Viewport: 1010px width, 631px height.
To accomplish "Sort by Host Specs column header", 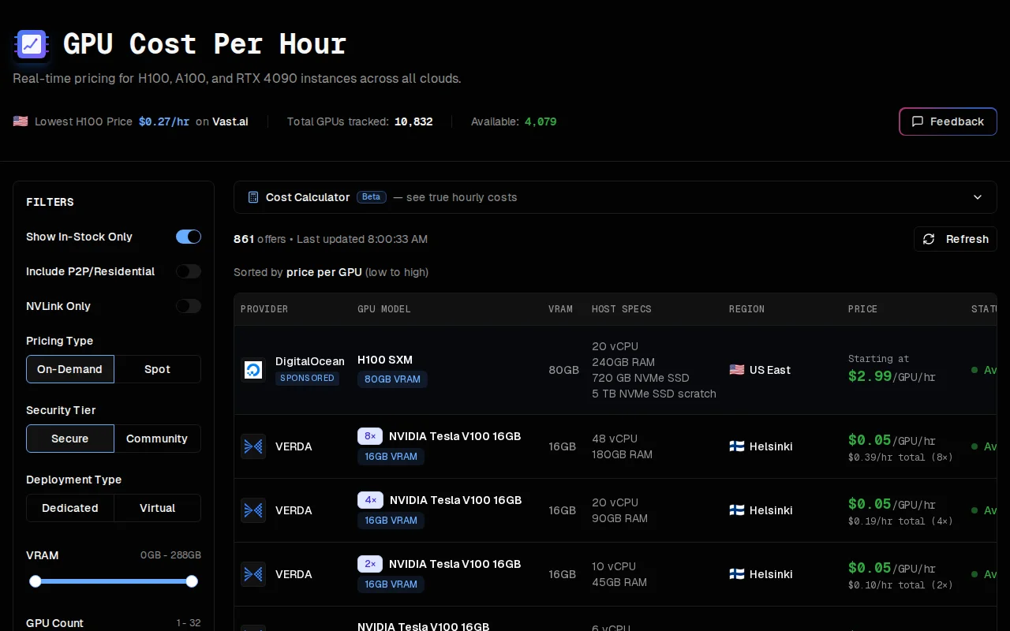I will [x=622, y=309].
